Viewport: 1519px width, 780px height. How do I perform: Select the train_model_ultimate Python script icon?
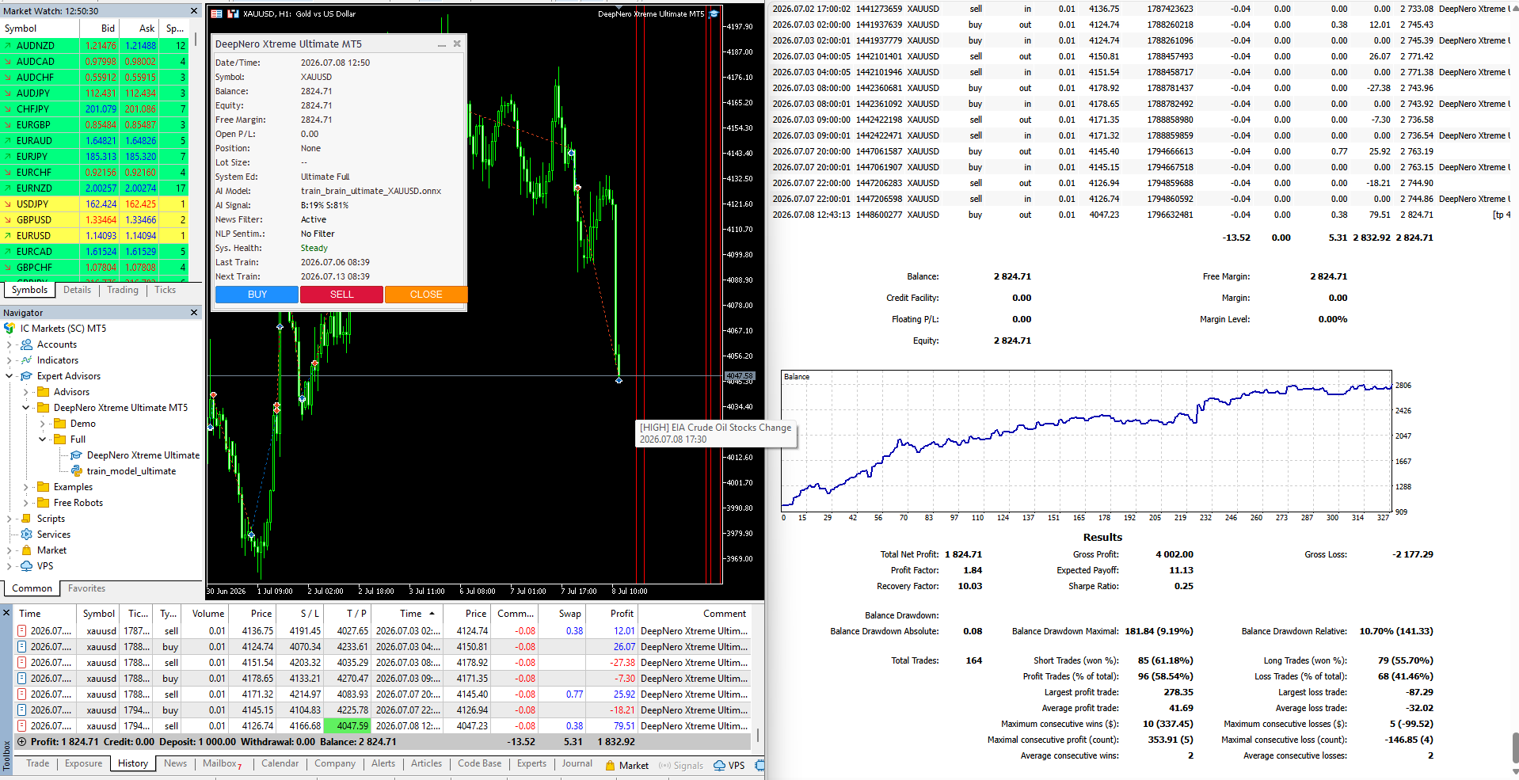(x=76, y=470)
